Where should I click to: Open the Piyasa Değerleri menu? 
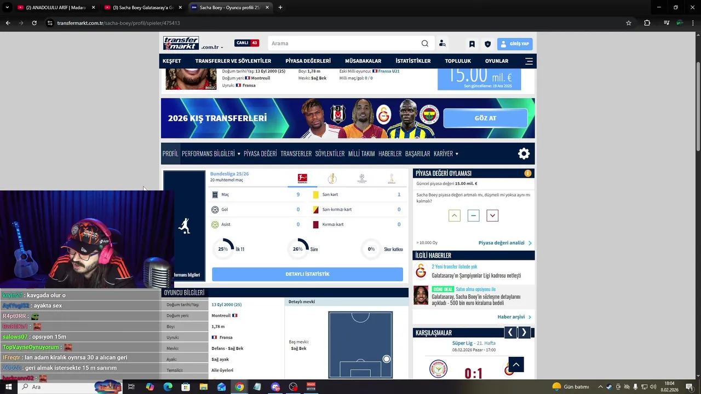[x=308, y=61]
